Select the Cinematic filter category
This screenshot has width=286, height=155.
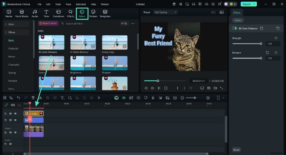[x=15, y=64]
